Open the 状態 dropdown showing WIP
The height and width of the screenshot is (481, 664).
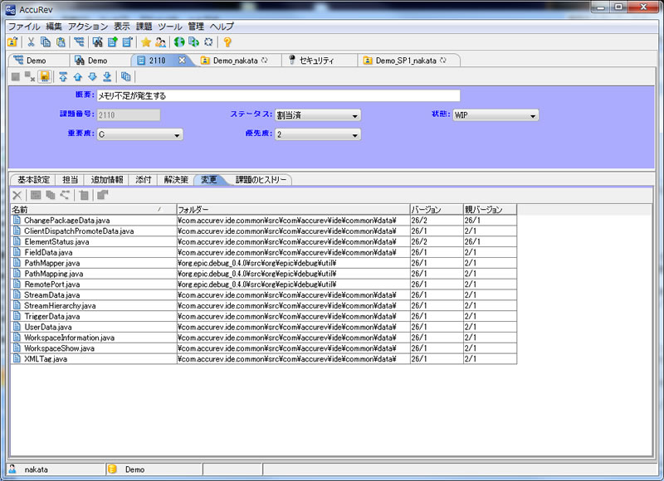496,115
